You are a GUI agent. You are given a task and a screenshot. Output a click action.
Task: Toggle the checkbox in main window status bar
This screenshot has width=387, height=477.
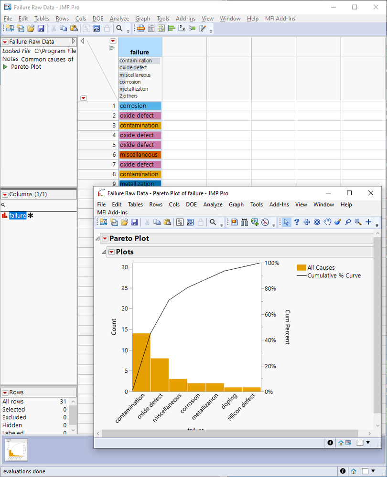[364, 471]
